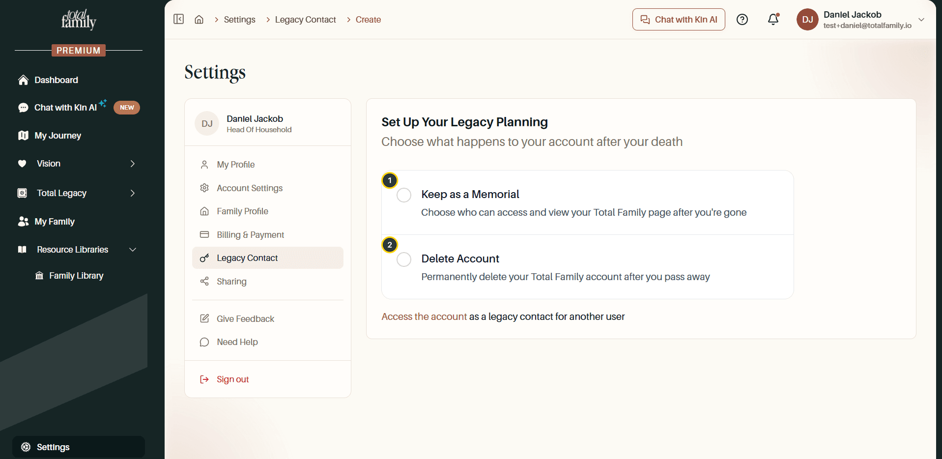Open notifications bell icon
The height and width of the screenshot is (459, 942).
coord(773,19)
